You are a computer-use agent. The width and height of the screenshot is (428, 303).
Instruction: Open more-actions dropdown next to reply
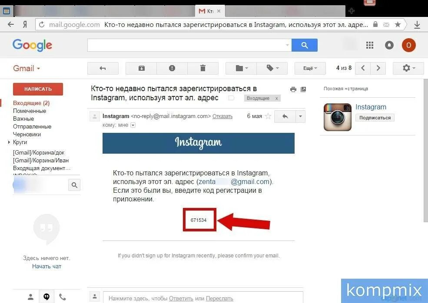300,116
